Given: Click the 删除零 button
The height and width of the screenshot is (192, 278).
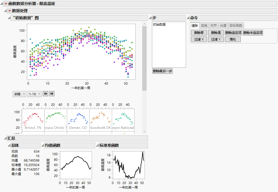Looking at the screenshot, I should tap(198, 33).
